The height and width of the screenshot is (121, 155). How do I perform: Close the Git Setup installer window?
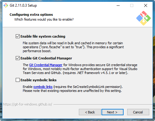(146, 5)
